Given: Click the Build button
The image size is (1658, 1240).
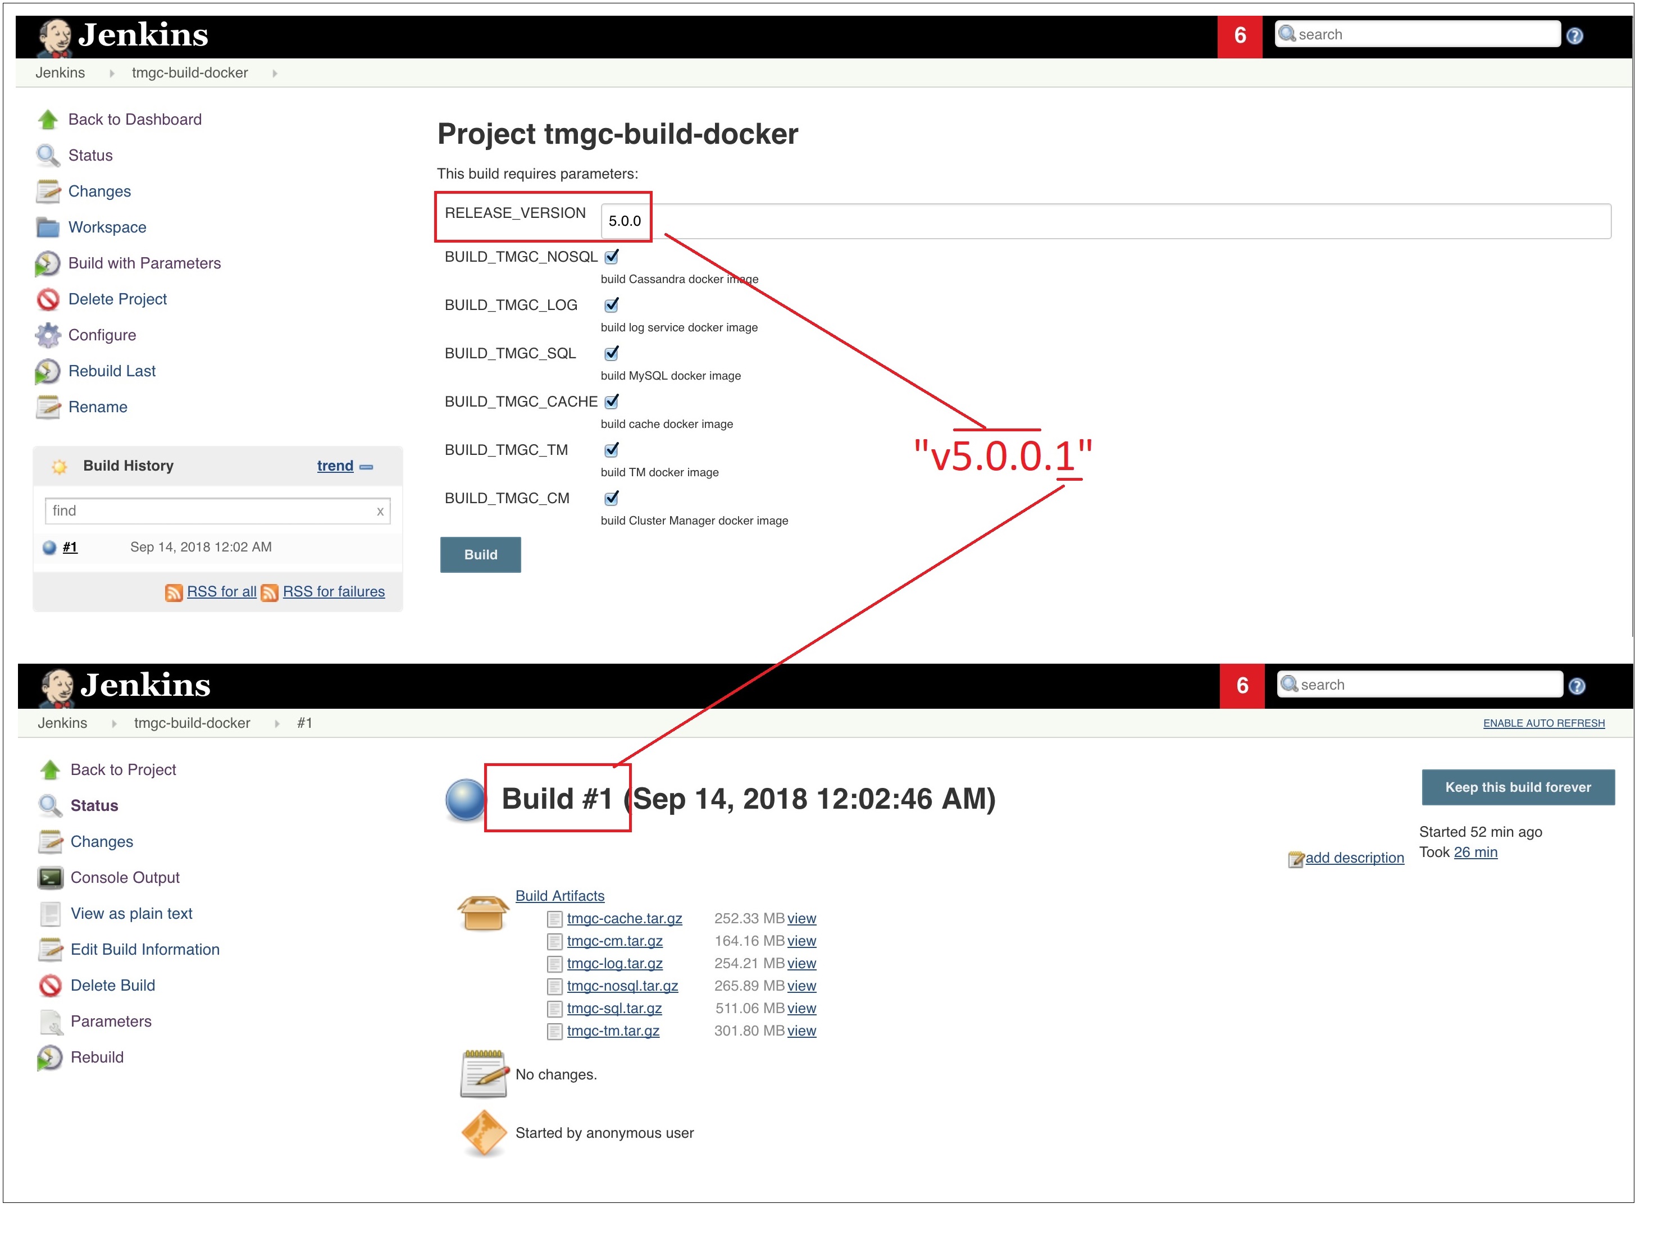Looking at the screenshot, I should click(480, 555).
